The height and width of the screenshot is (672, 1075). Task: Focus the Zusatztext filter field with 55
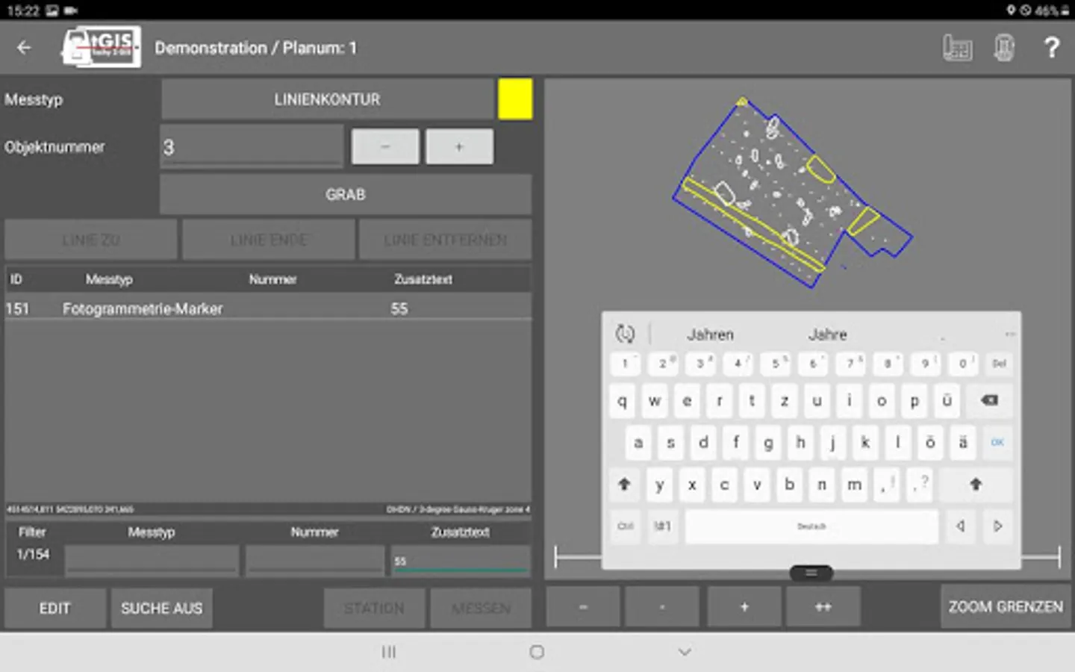coord(461,560)
